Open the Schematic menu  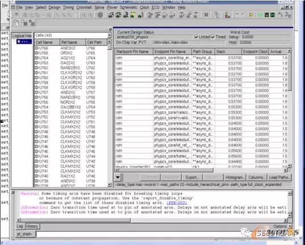[129, 7]
